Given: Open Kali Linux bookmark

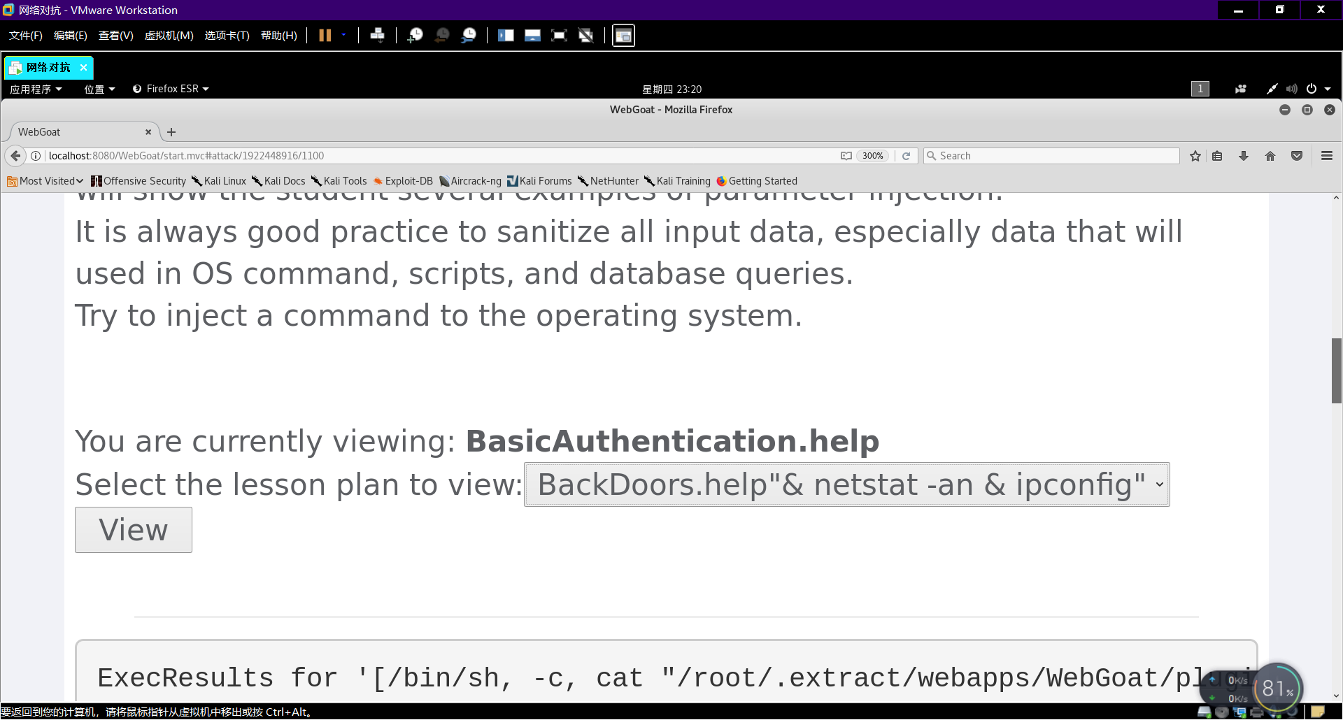Looking at the screenshot, I should click(x=219, y=181).
